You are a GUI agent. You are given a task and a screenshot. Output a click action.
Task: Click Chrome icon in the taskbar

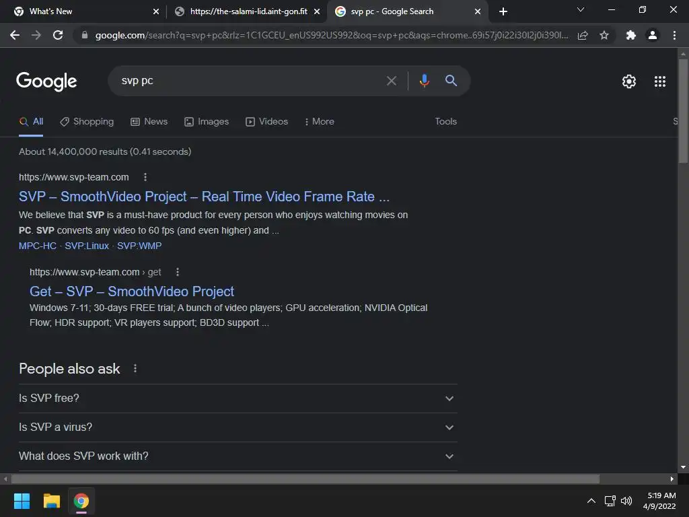click(x=81, y=501)
